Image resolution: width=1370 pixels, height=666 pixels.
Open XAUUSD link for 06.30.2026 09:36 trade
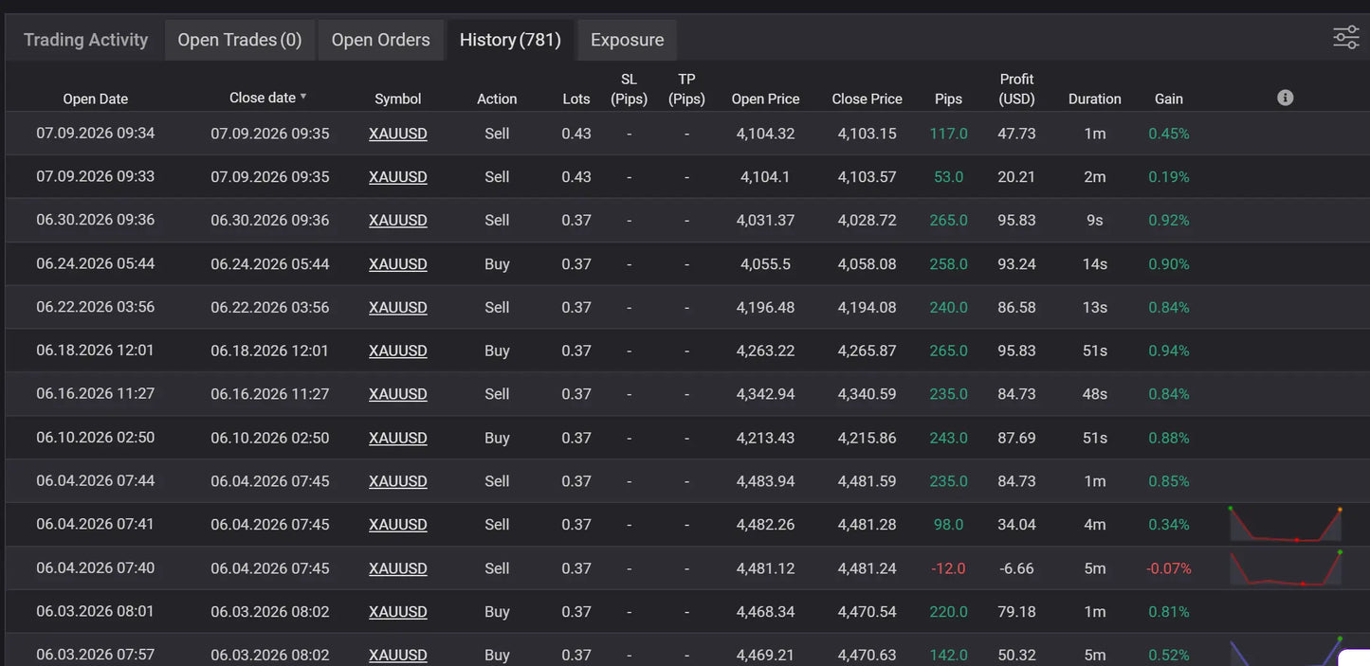397,220
